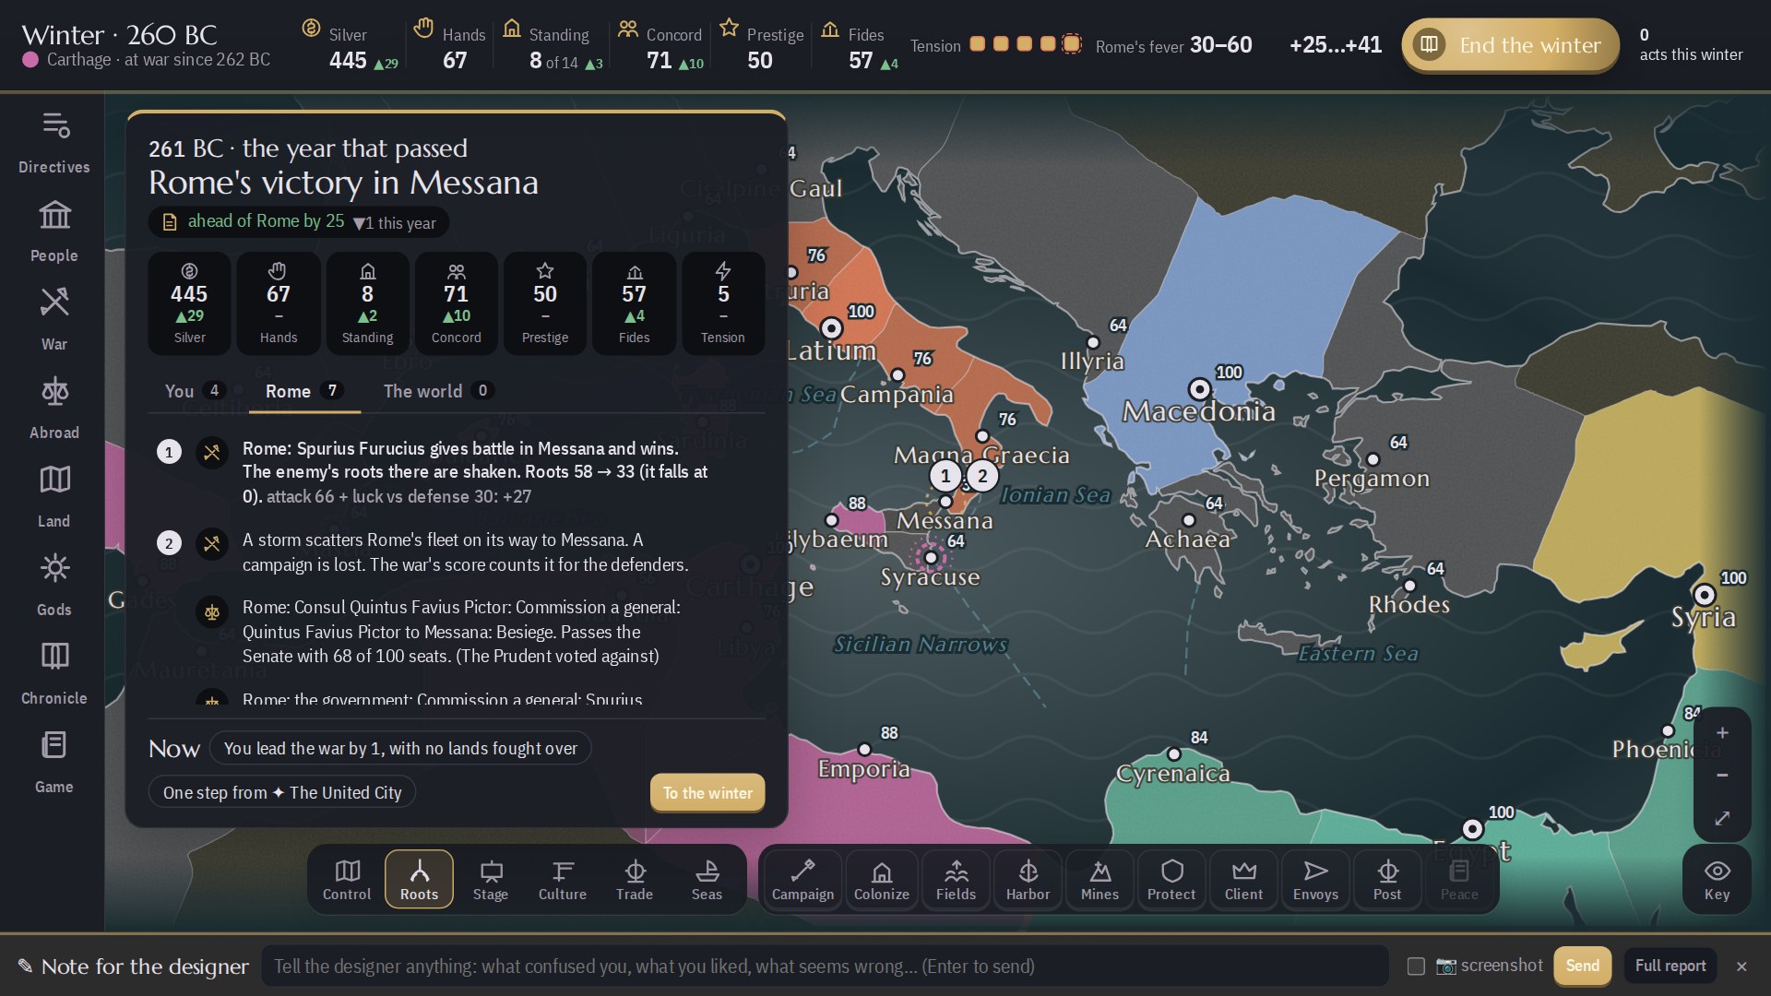Image resolution: width=1771 pixels, height=996 pixels.
Task: Select the Control map layer
Action: click(347, 879)
